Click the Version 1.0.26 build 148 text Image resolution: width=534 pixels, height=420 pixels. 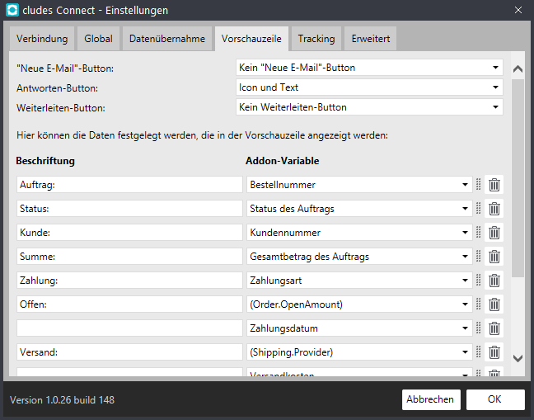tap(62, 400)
